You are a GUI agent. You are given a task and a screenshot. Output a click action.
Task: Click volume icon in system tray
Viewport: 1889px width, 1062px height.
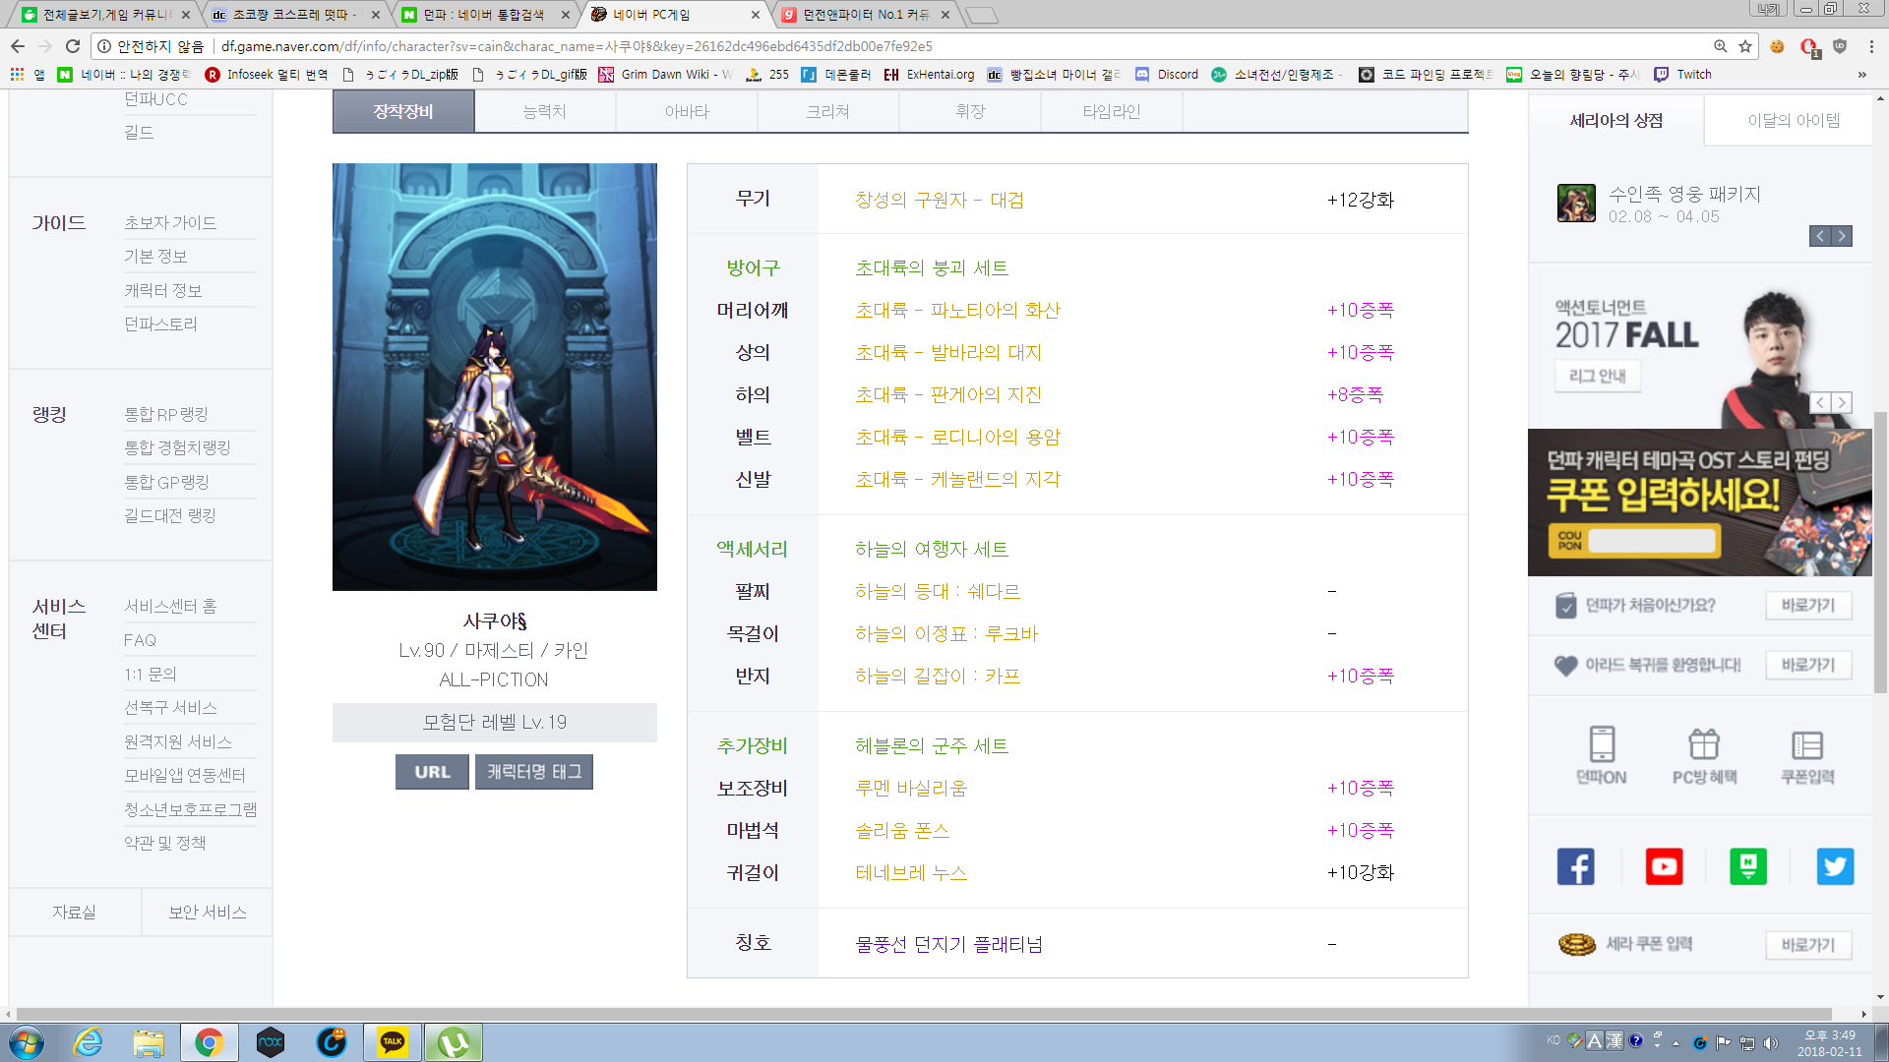point(1771,1042)
